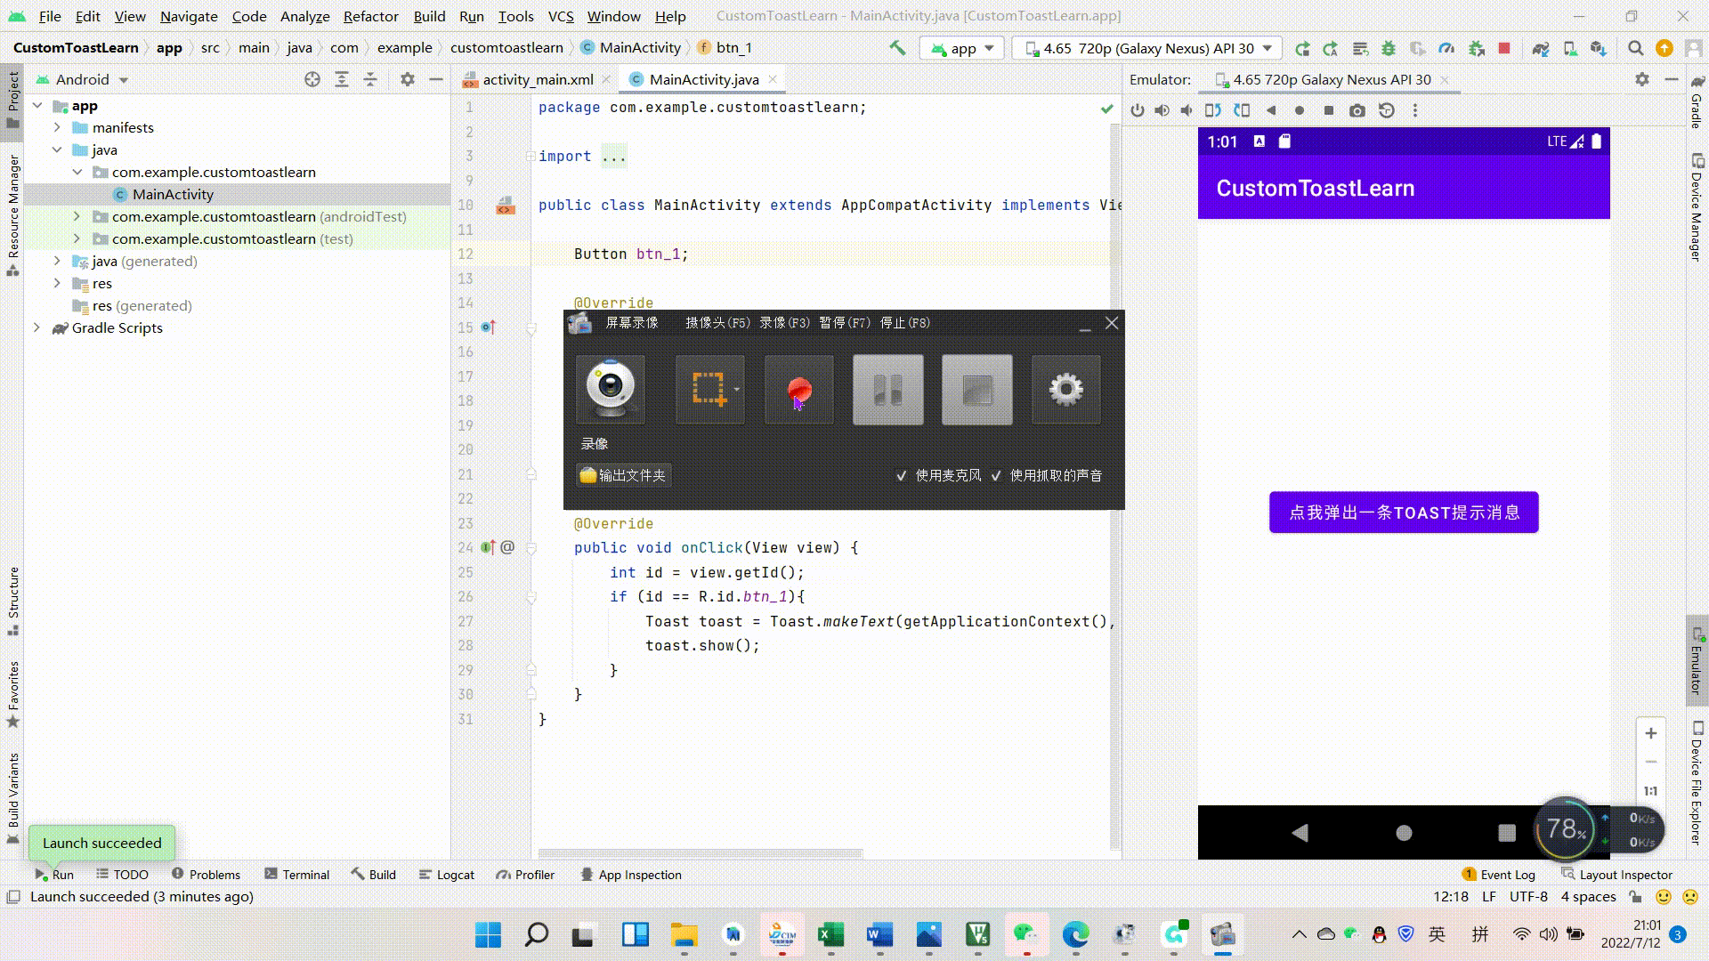Expand the Gradle Scripts tree node
The height and width of the screenshot is (961, 1709).
(37, 327)
